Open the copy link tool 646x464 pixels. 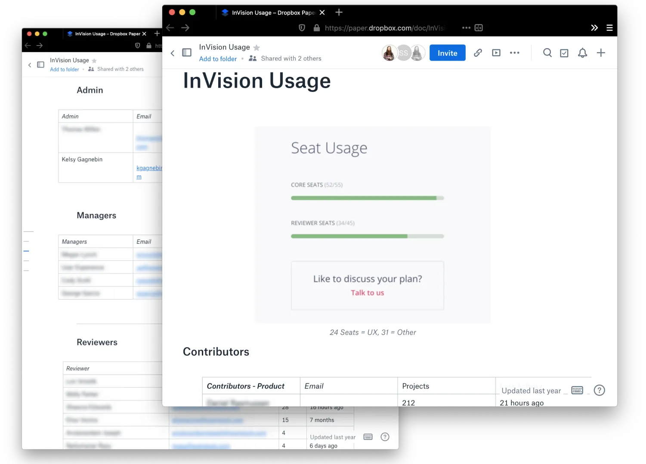click(x=478, y=52)
